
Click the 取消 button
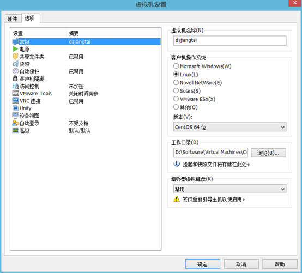pos(241,264)
